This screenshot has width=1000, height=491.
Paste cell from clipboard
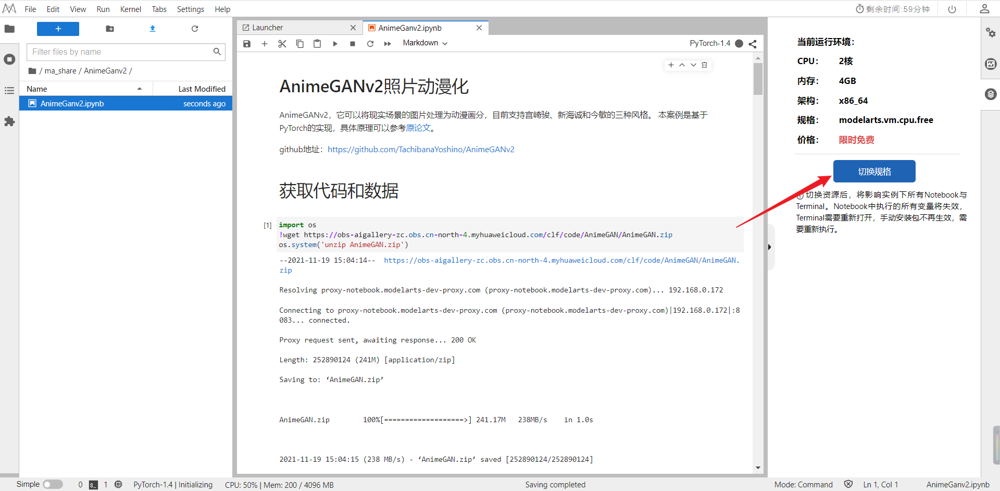(317, 44)
